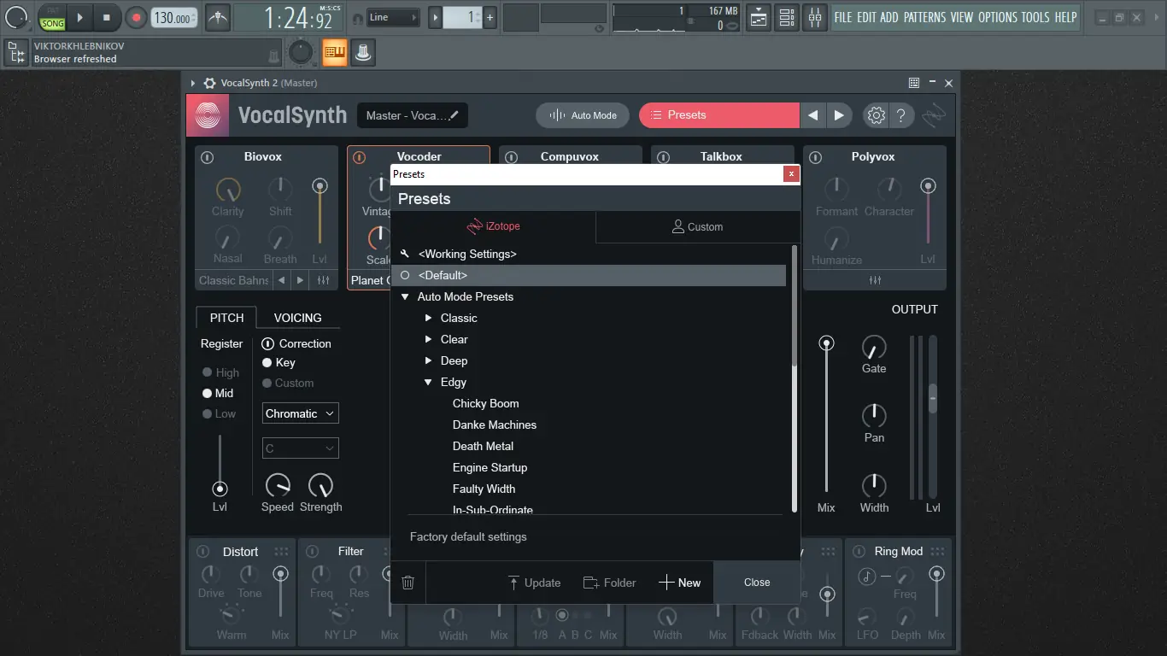Toggle the Vocoder module power

coord(359,157)
